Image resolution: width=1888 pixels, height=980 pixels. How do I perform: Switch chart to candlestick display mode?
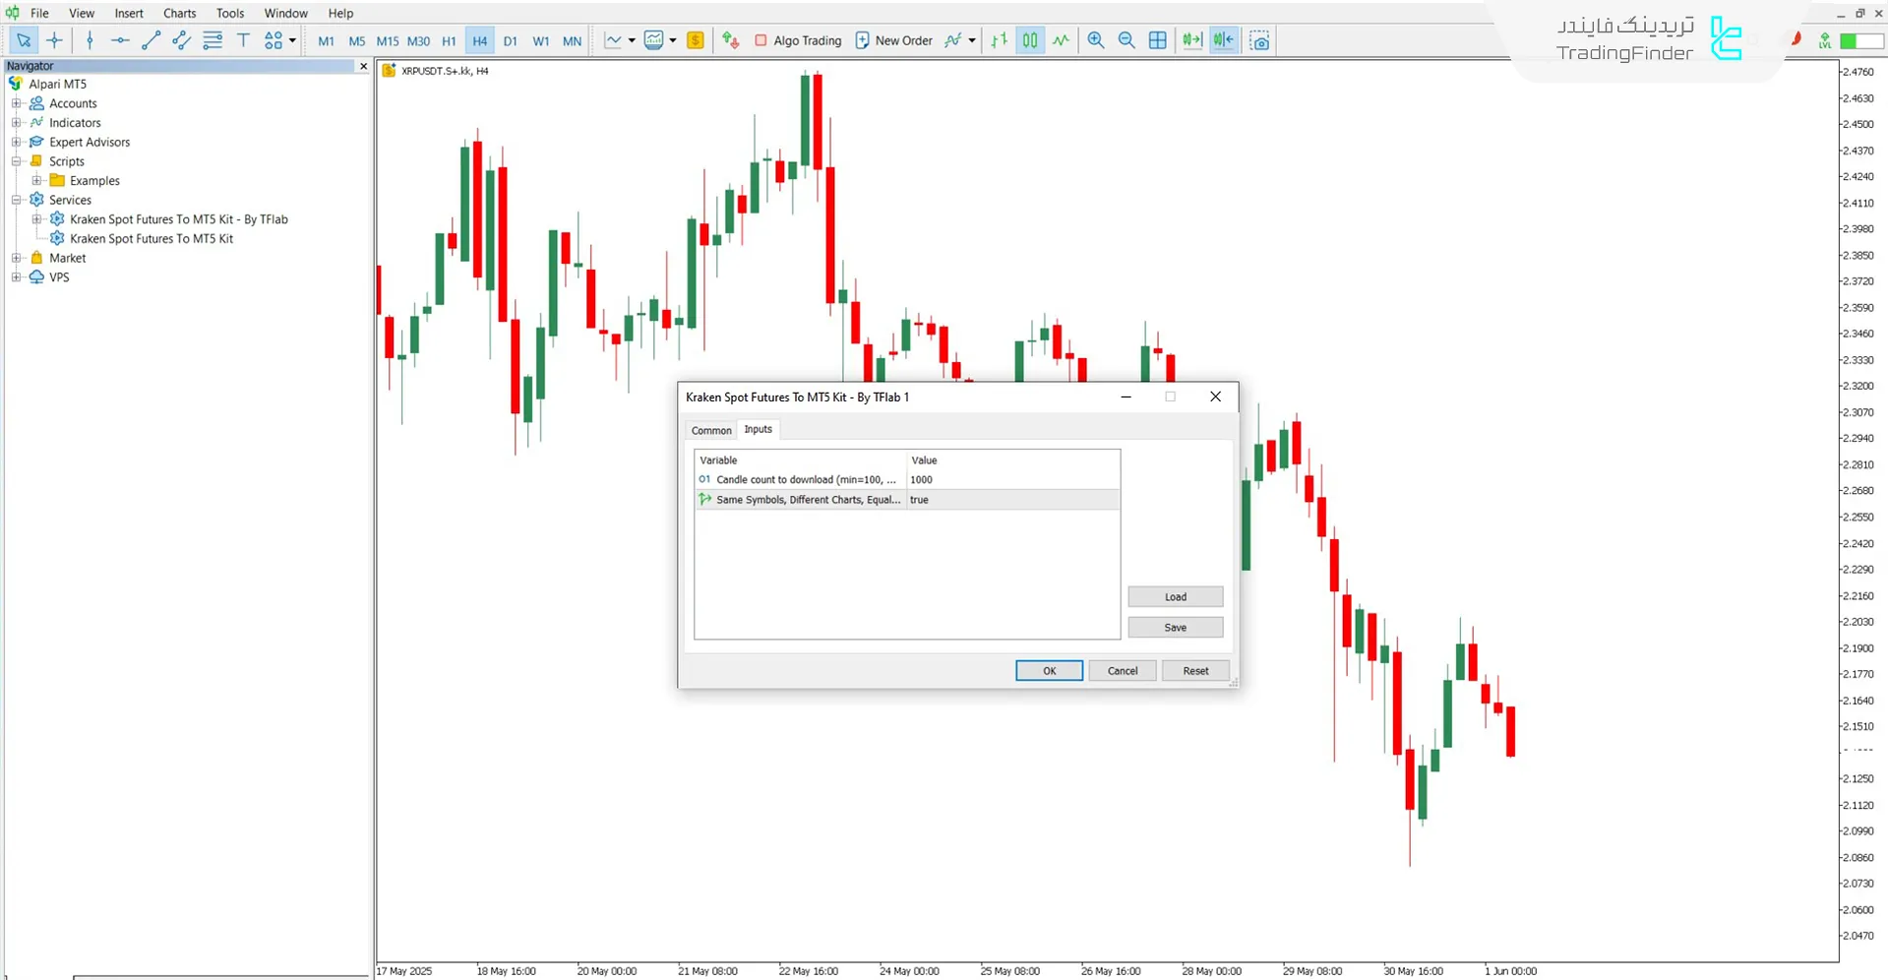(x=1029, y=40)
